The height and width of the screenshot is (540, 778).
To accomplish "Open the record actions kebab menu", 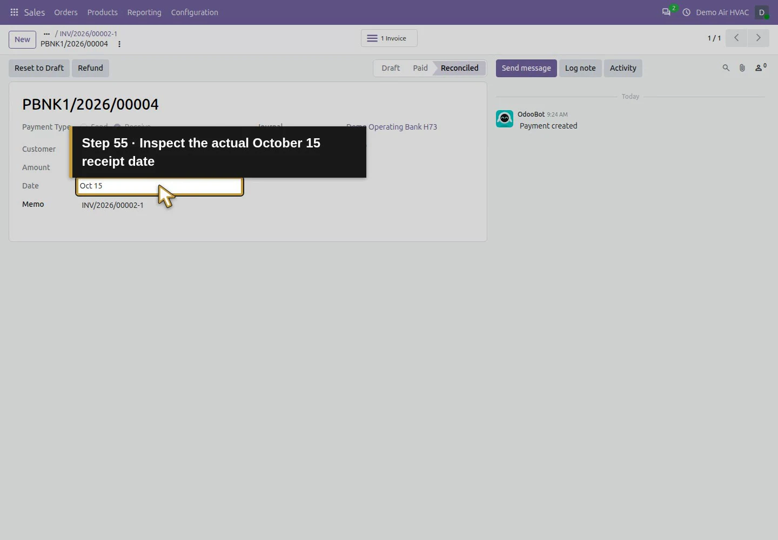I will (119, 44).
